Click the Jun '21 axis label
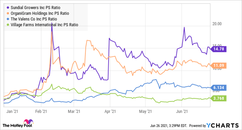This screenshot has width=242, height=130. coord(182,111)
